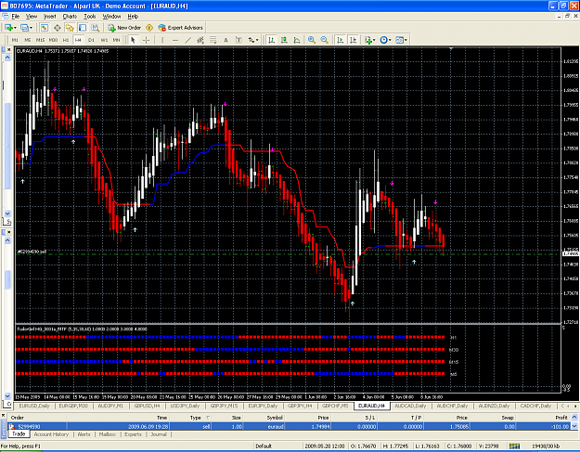580x452 pixels.
Task: Open the Window menu
Action: 111,17
